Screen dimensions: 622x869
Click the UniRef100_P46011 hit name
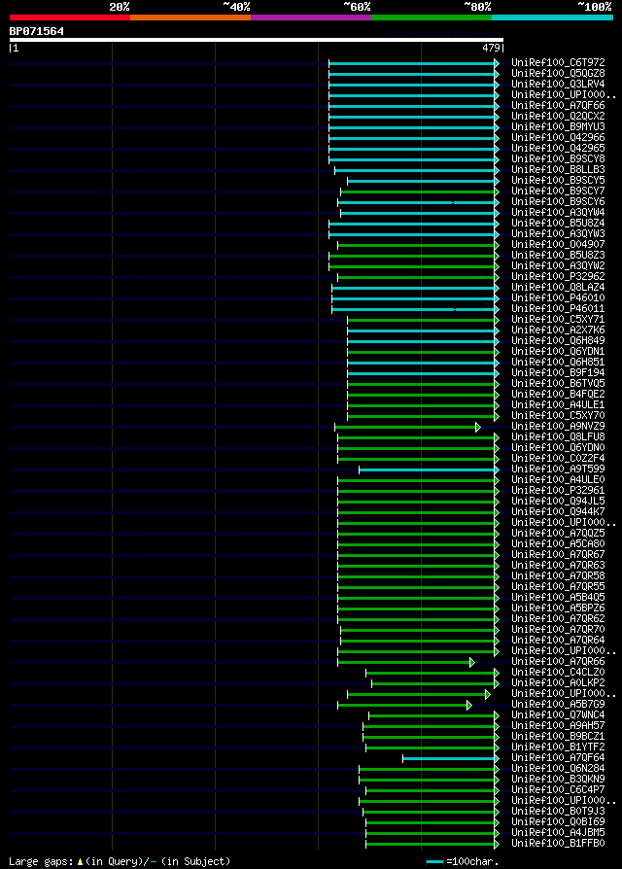point(558,309)
